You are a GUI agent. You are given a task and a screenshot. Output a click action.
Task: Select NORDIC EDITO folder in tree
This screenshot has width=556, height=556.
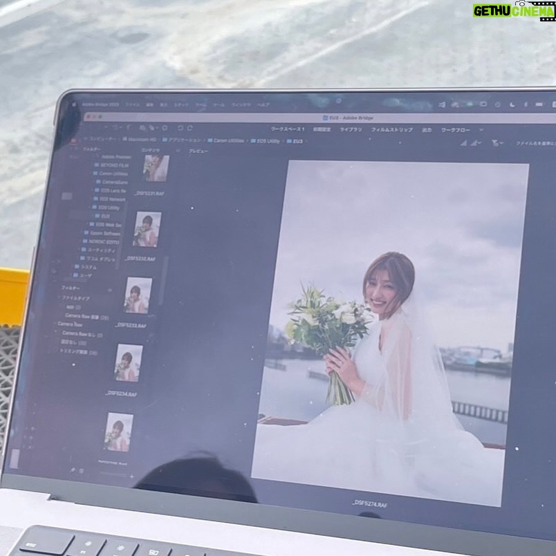[x=101, y=242]
